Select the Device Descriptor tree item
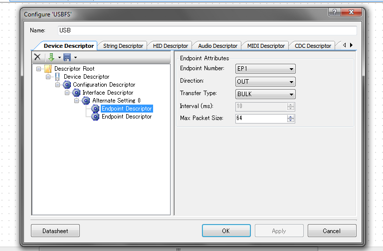The height and width of the screenshot is (251, 383). point(86,77)
